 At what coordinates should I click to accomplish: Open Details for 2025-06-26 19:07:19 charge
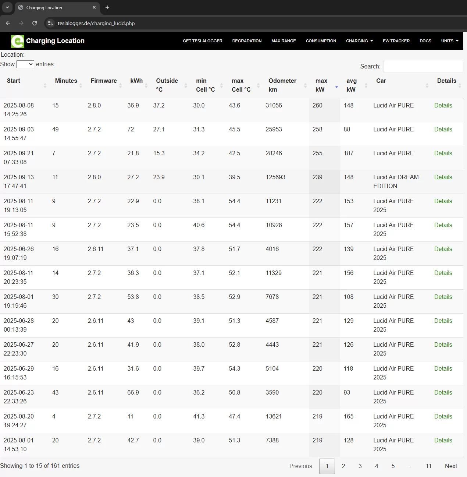(443, 249)
